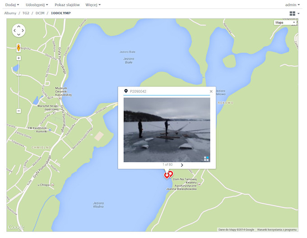Click the red photo map marker
307x238 pixels.
pyautogui.click(x=167, y=175)
